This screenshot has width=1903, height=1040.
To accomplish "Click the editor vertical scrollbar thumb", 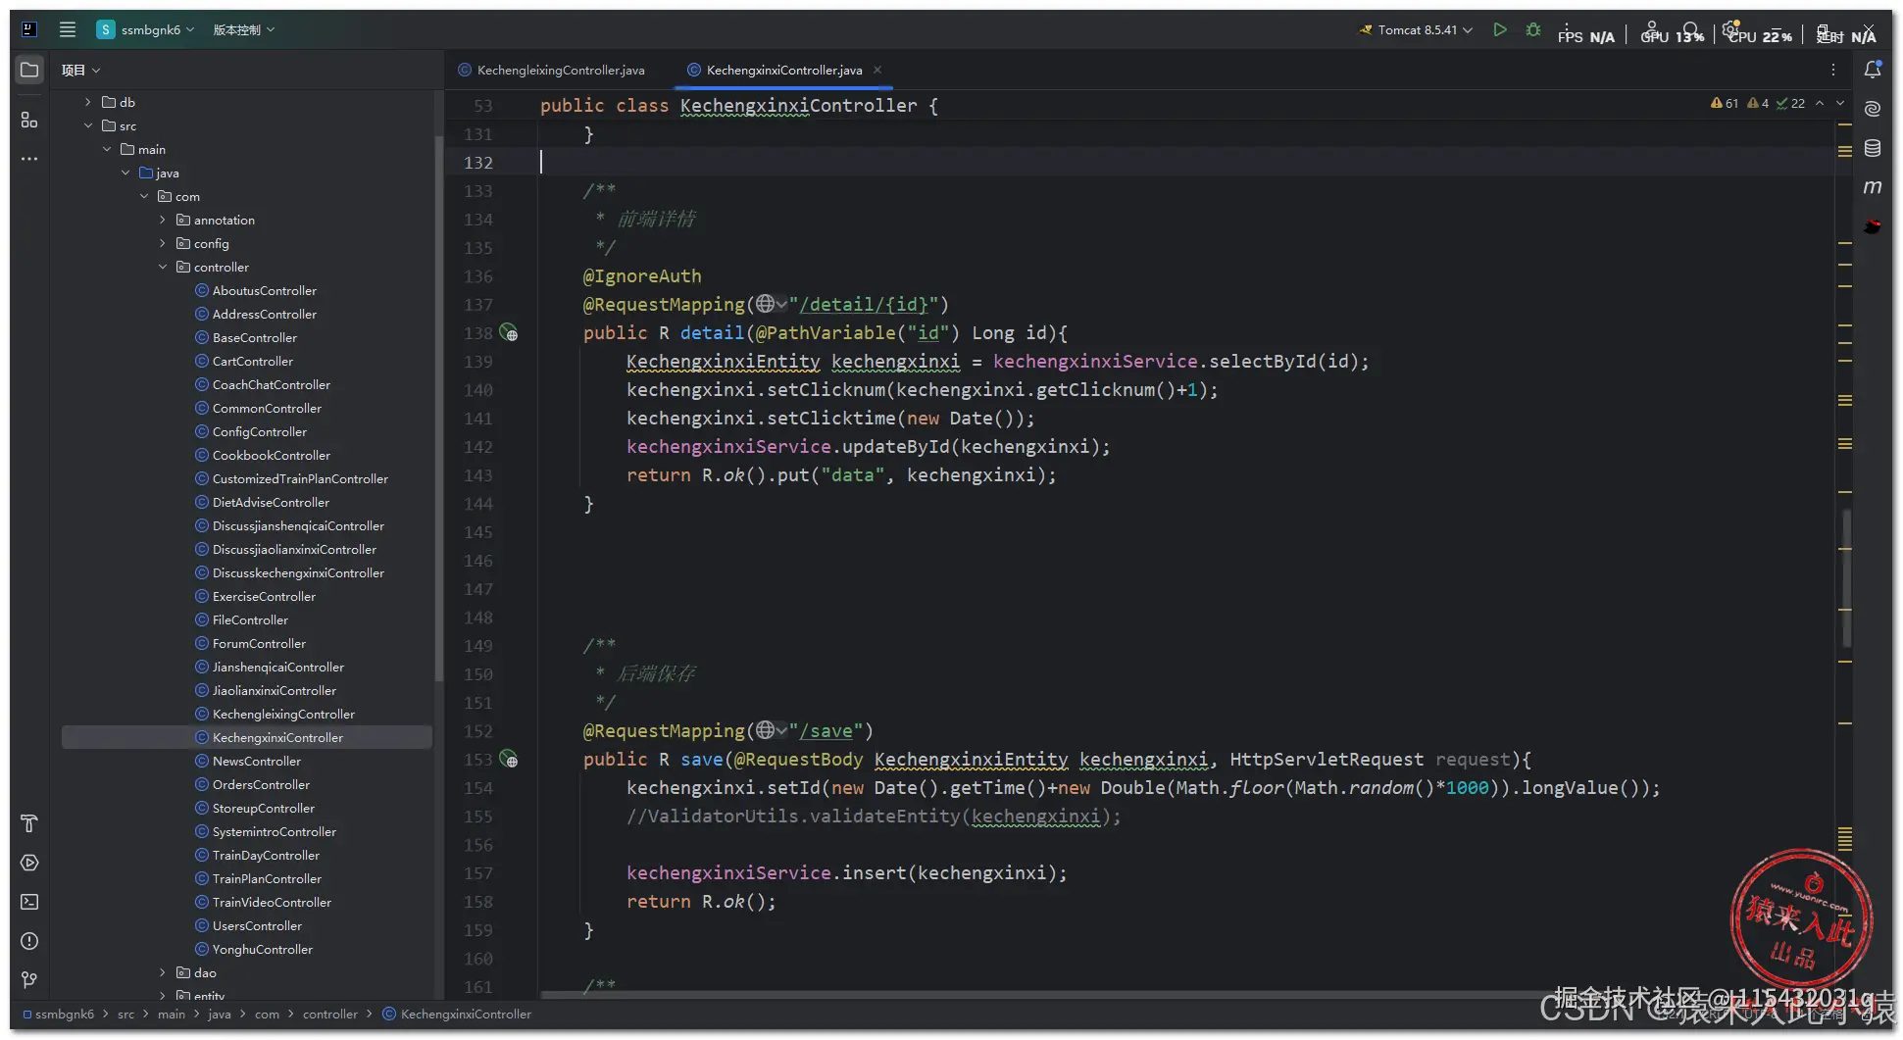I will pos(1847,577).
